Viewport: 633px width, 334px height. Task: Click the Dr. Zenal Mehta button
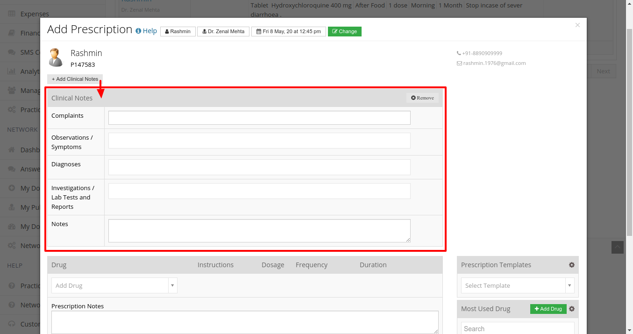[x=223, y=31]
